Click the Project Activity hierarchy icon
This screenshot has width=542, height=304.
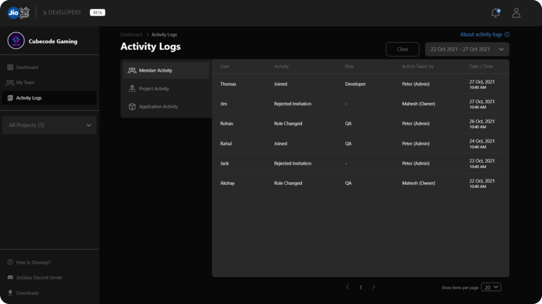[132, 89]
